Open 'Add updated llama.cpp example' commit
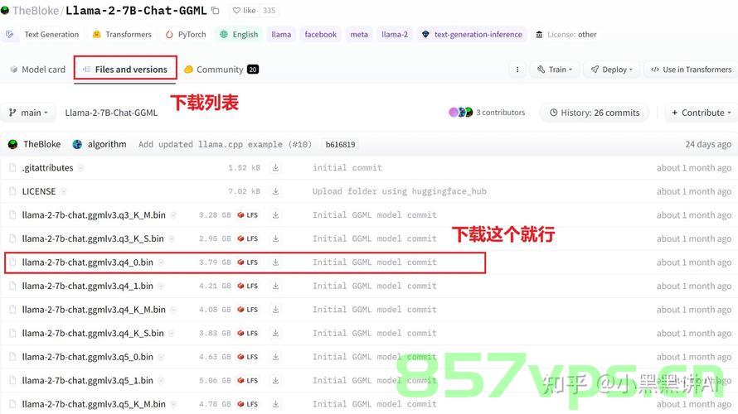Screen dimensions: 738x414 tap(225, 144)
